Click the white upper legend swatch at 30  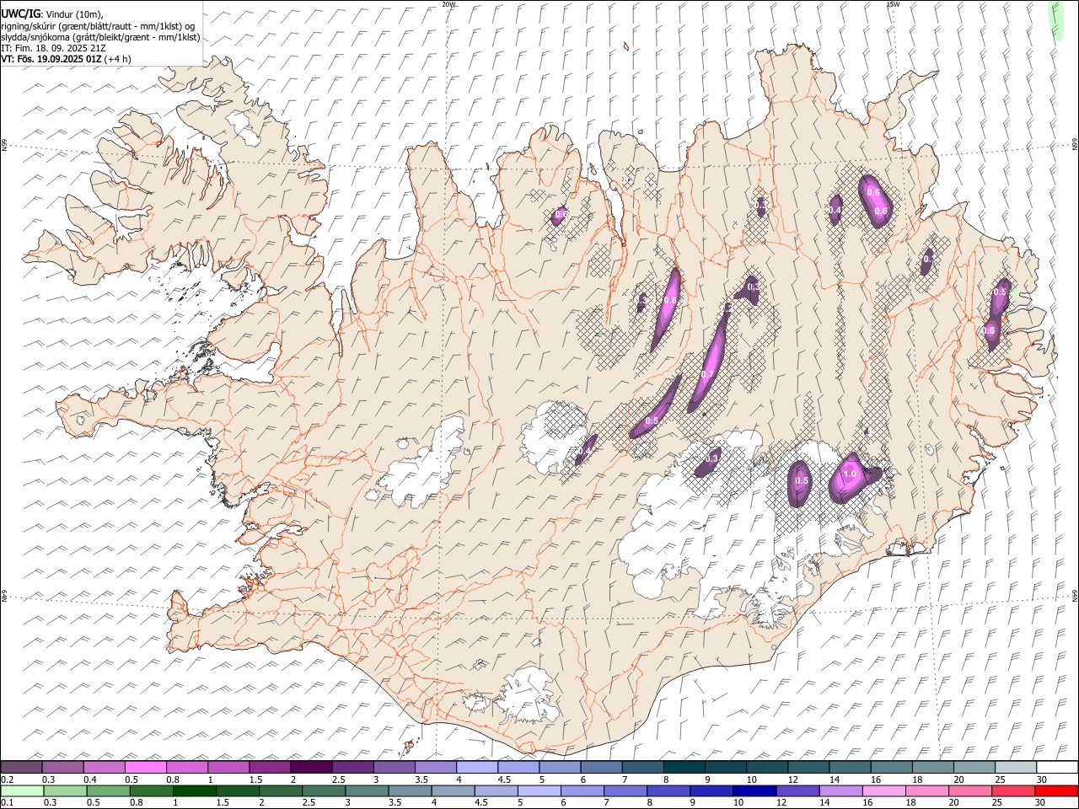(x=1056, y=767)
